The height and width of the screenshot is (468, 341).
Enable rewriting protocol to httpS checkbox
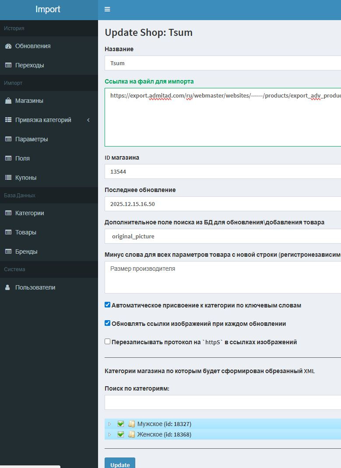coord(108,342)
